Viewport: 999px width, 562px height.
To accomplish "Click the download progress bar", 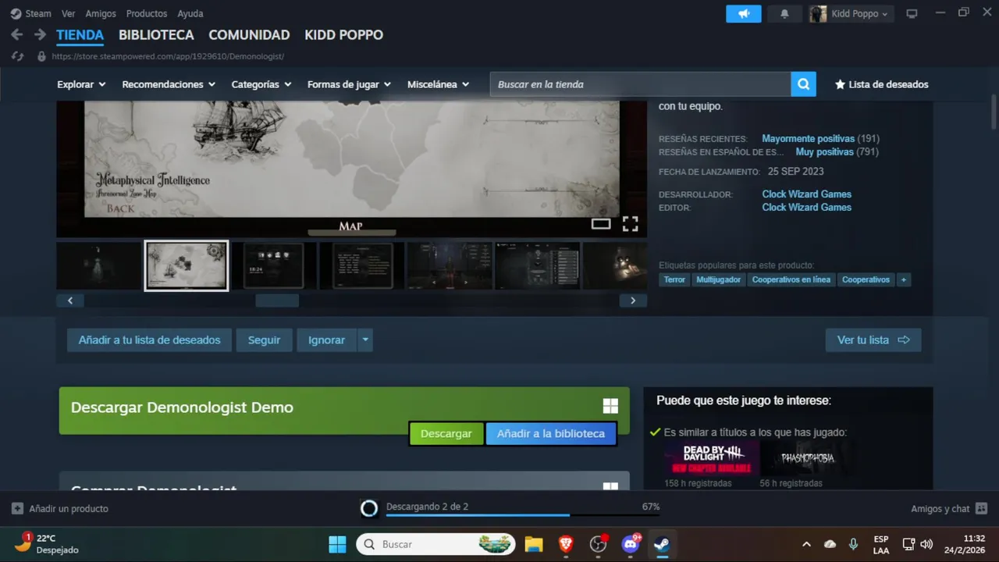I will point(523,514).
